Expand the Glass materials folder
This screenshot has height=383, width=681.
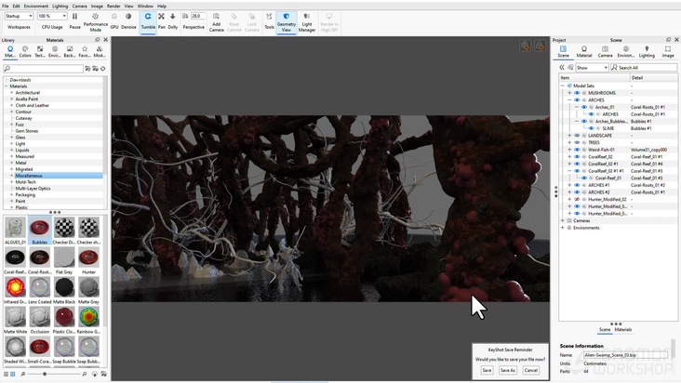pyautogui.click(x=12, y=137)
